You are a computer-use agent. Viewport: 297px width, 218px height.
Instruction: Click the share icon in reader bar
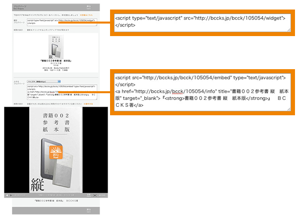tap(88, 195)
